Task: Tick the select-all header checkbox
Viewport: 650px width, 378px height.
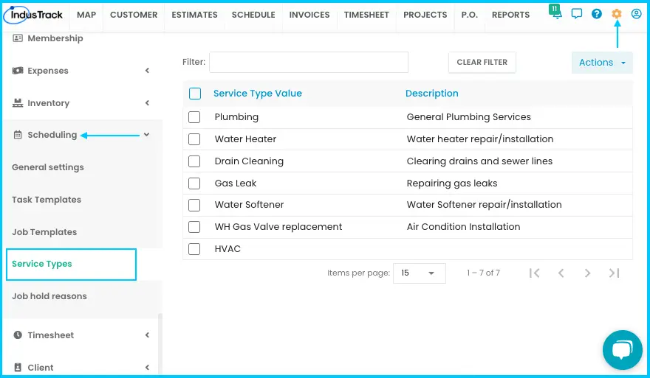Action: [195, 94]
